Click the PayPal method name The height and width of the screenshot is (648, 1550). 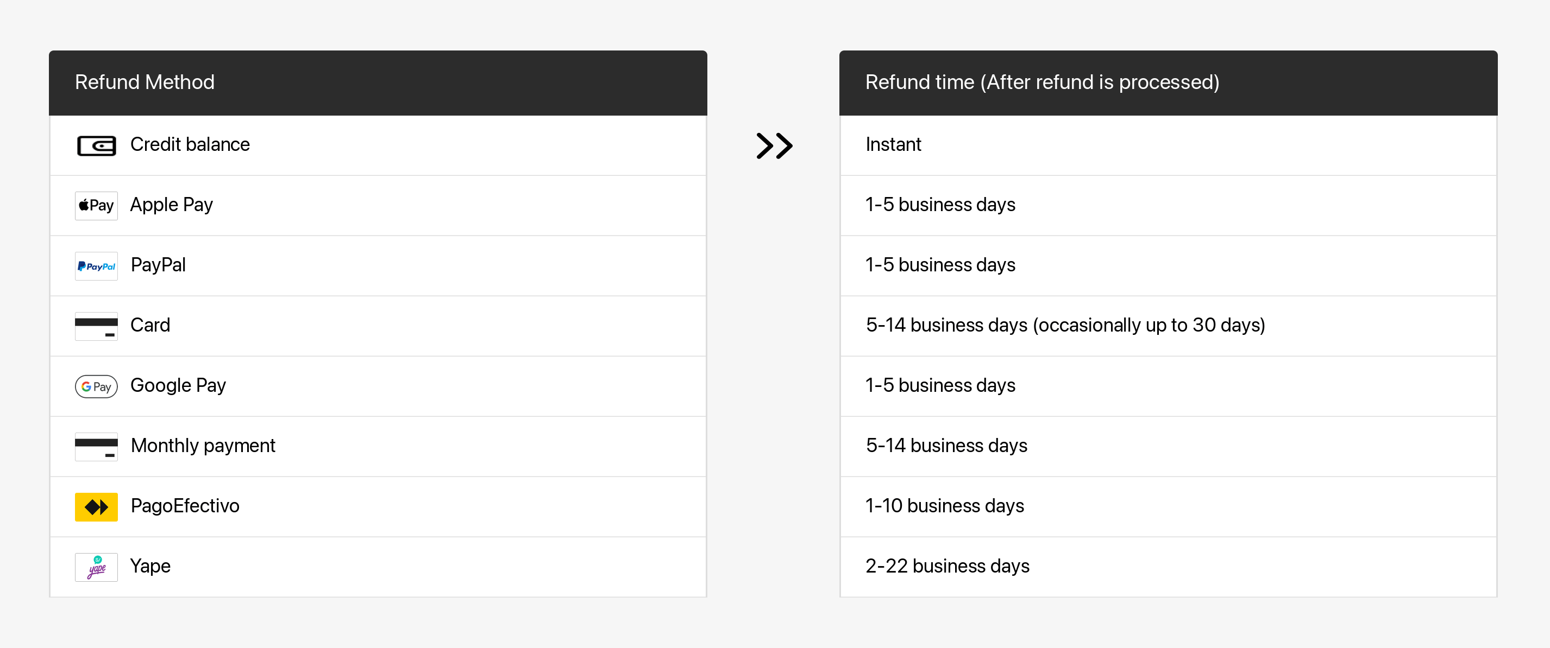158,265
